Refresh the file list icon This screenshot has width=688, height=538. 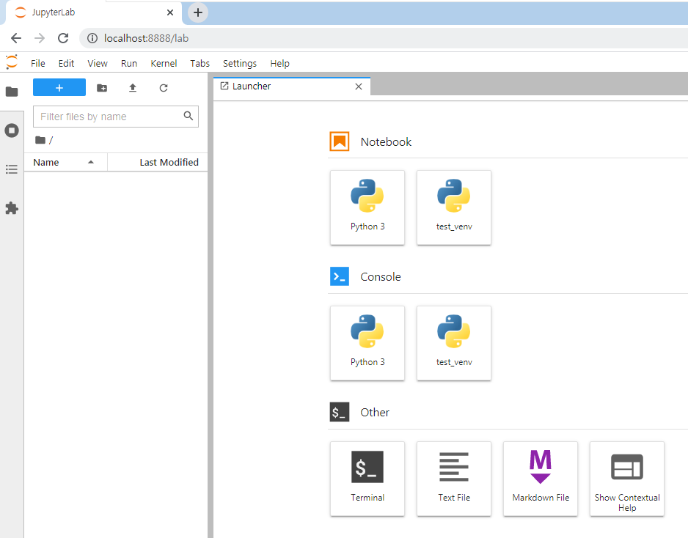[x=164, y=88]
